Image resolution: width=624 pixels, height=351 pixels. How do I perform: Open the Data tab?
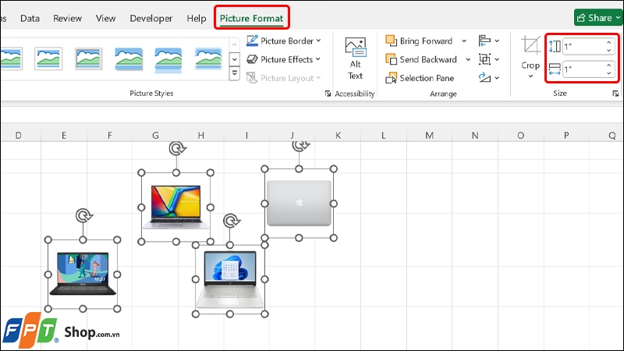pyautogui.click(x=30, y=18)
